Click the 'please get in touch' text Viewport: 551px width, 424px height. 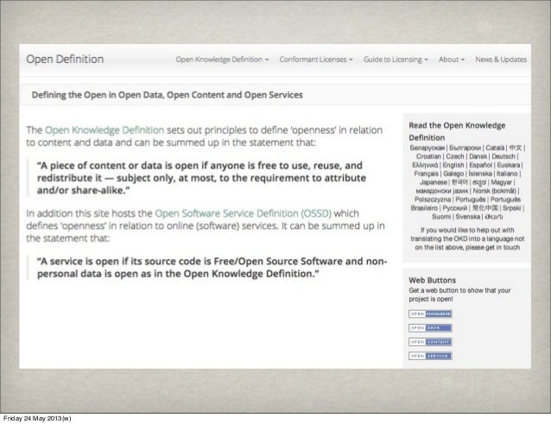(494, 247)
